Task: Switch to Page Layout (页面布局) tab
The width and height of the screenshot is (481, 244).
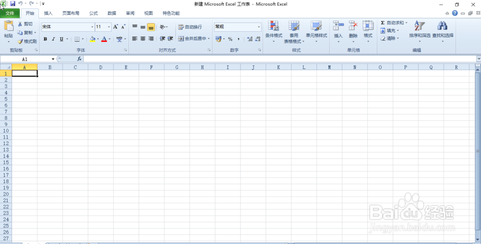Action: tap(71, 13)
